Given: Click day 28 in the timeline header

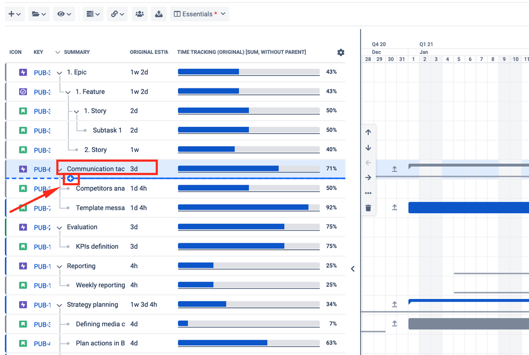Looking at the screenshot, I should click(368, 59).
